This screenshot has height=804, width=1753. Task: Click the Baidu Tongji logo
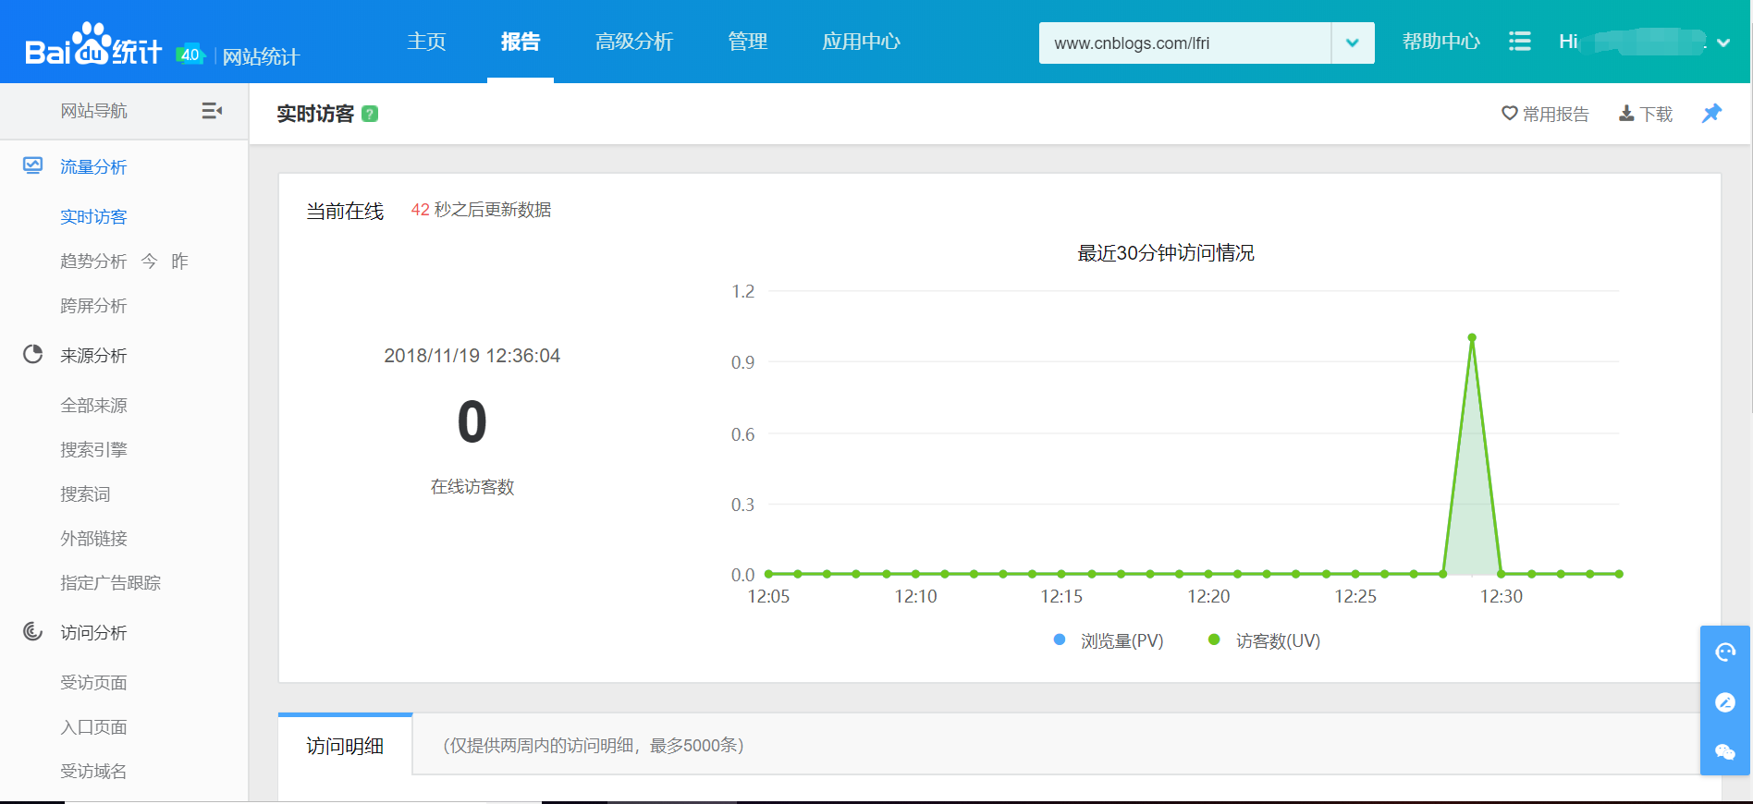click(x=93, y=45)
